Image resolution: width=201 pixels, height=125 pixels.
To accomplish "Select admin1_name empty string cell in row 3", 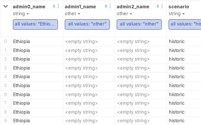I will pyautogui.click(x=81, y=68).
